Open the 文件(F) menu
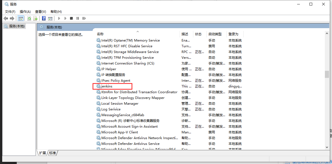 [x=10, y=11]
